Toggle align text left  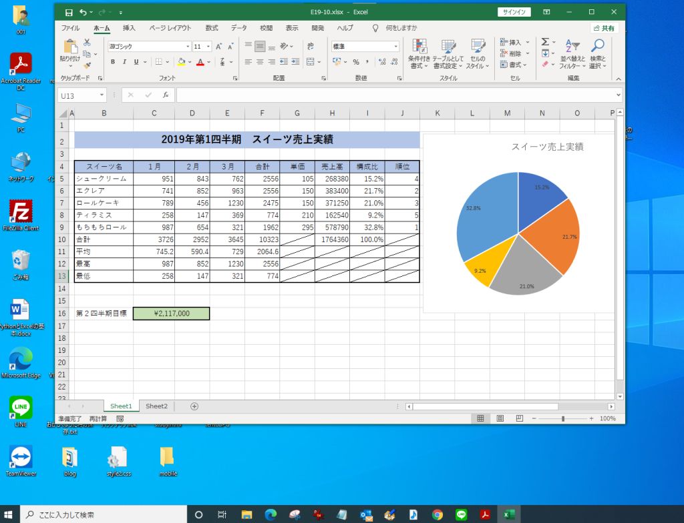(x=248, y=62)
